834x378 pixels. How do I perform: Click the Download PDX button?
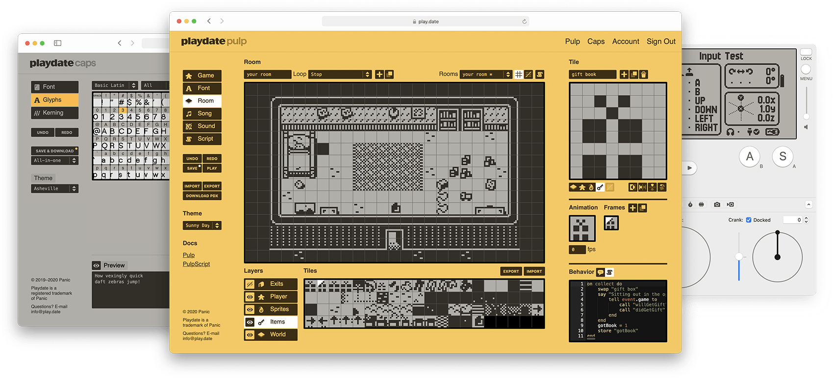click(202, 196)
